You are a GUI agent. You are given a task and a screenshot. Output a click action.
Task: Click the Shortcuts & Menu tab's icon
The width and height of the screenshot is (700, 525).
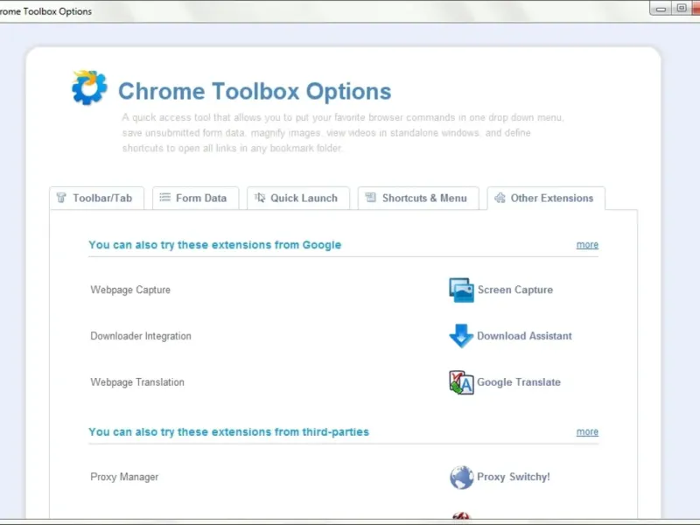point(370,198)
